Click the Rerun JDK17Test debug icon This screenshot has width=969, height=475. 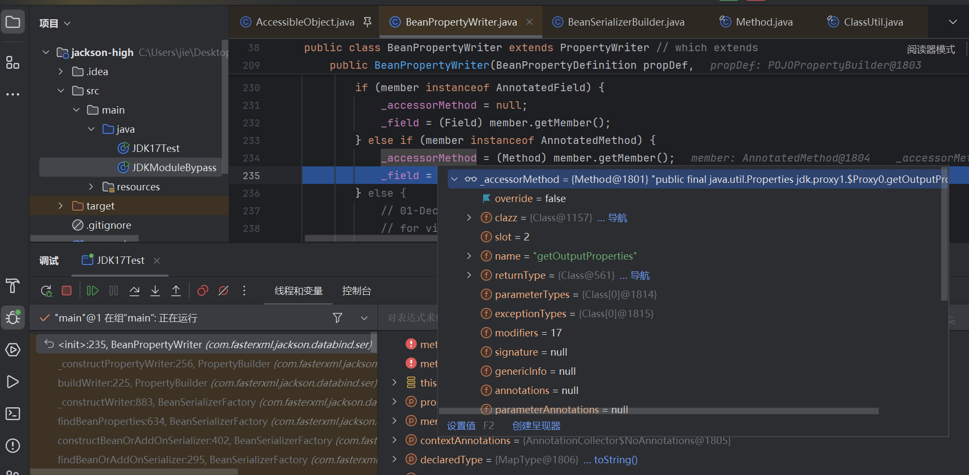pos(46,291)
